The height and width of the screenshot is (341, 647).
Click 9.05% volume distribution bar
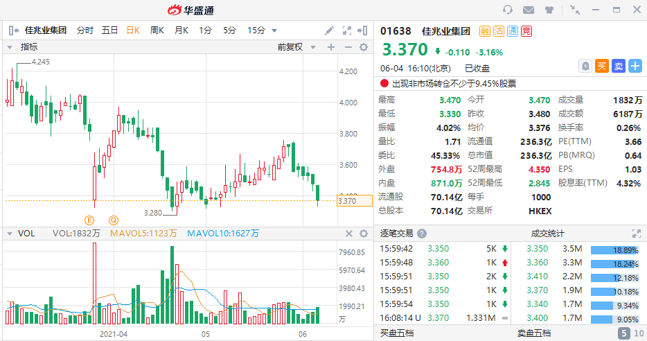click(615, 320)
